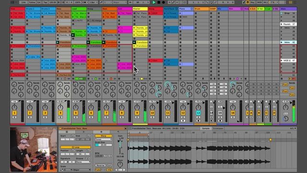Double the clip tempo with the x2 button
This screenshot has height=173, width=307.
coord(110,156)
